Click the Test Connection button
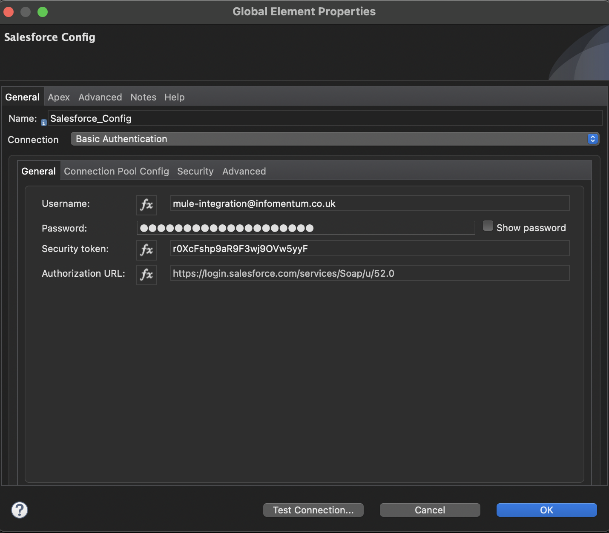The height and width of the screenshot is (533, 609). (x=313, y=510)
